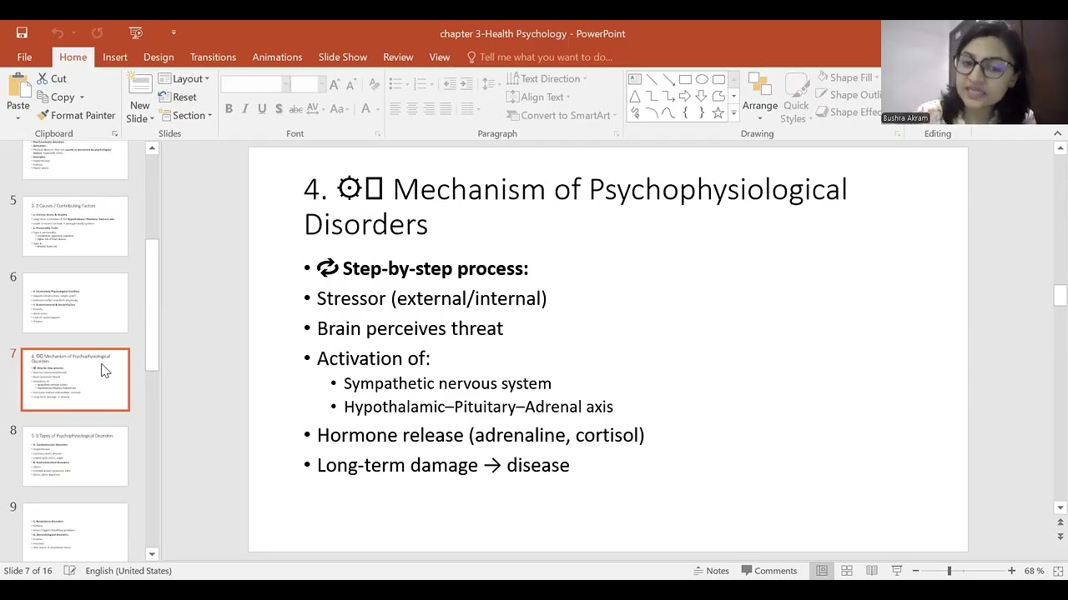Screen dimensions: 1068x600
Task: Zoom out with the minus icon
Action: click(915, 571)
